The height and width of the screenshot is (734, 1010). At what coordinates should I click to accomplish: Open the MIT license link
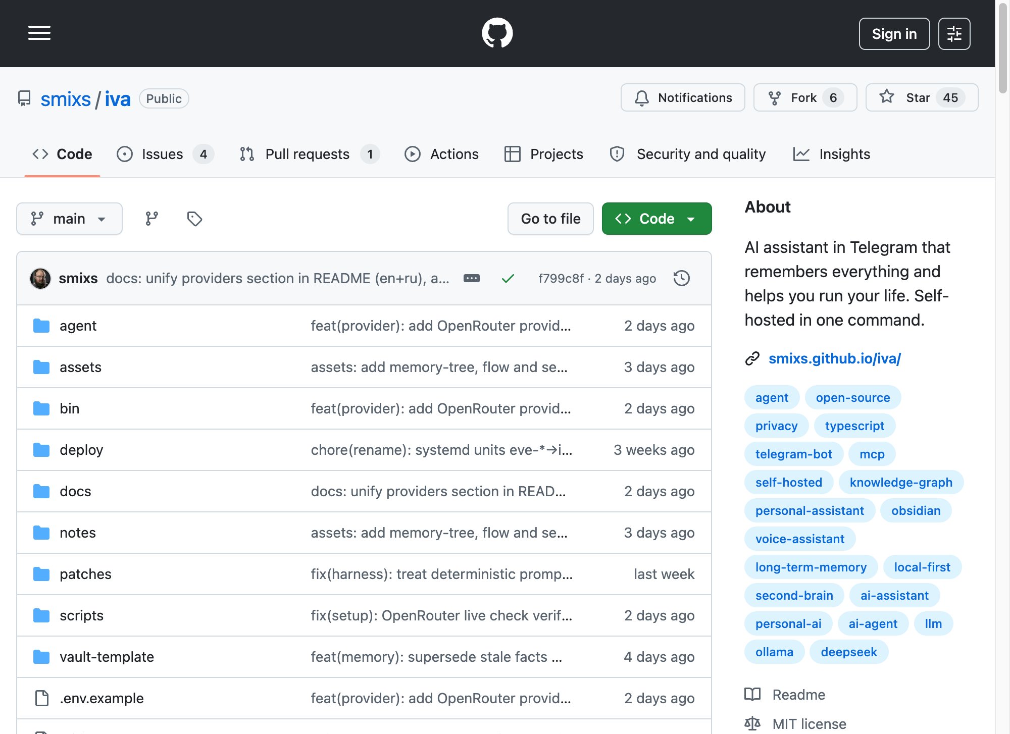[x=810, y=724]
